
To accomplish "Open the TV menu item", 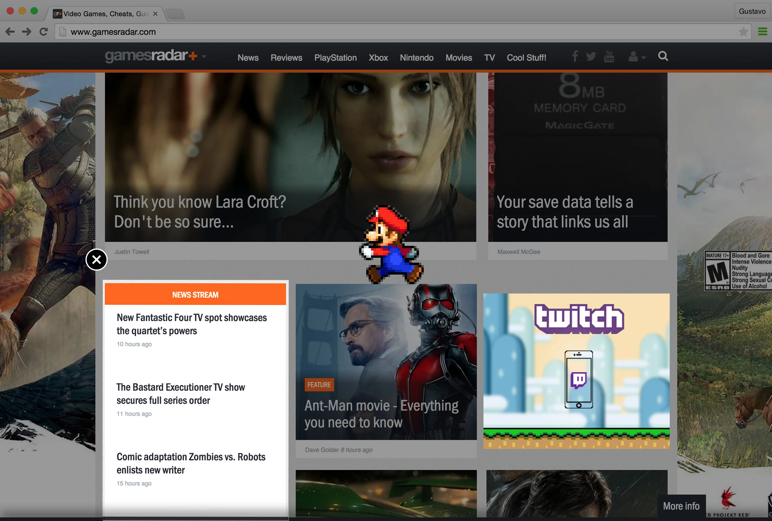I will pos(489,58).
